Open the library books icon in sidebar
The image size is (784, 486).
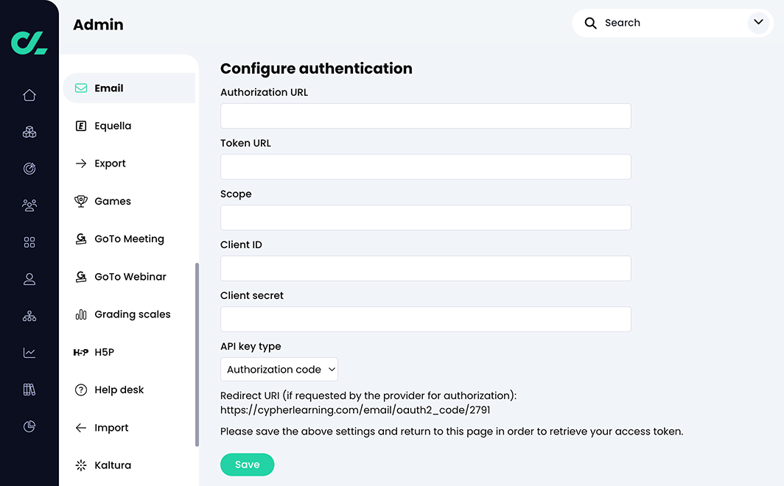click(x=29, y=389)
